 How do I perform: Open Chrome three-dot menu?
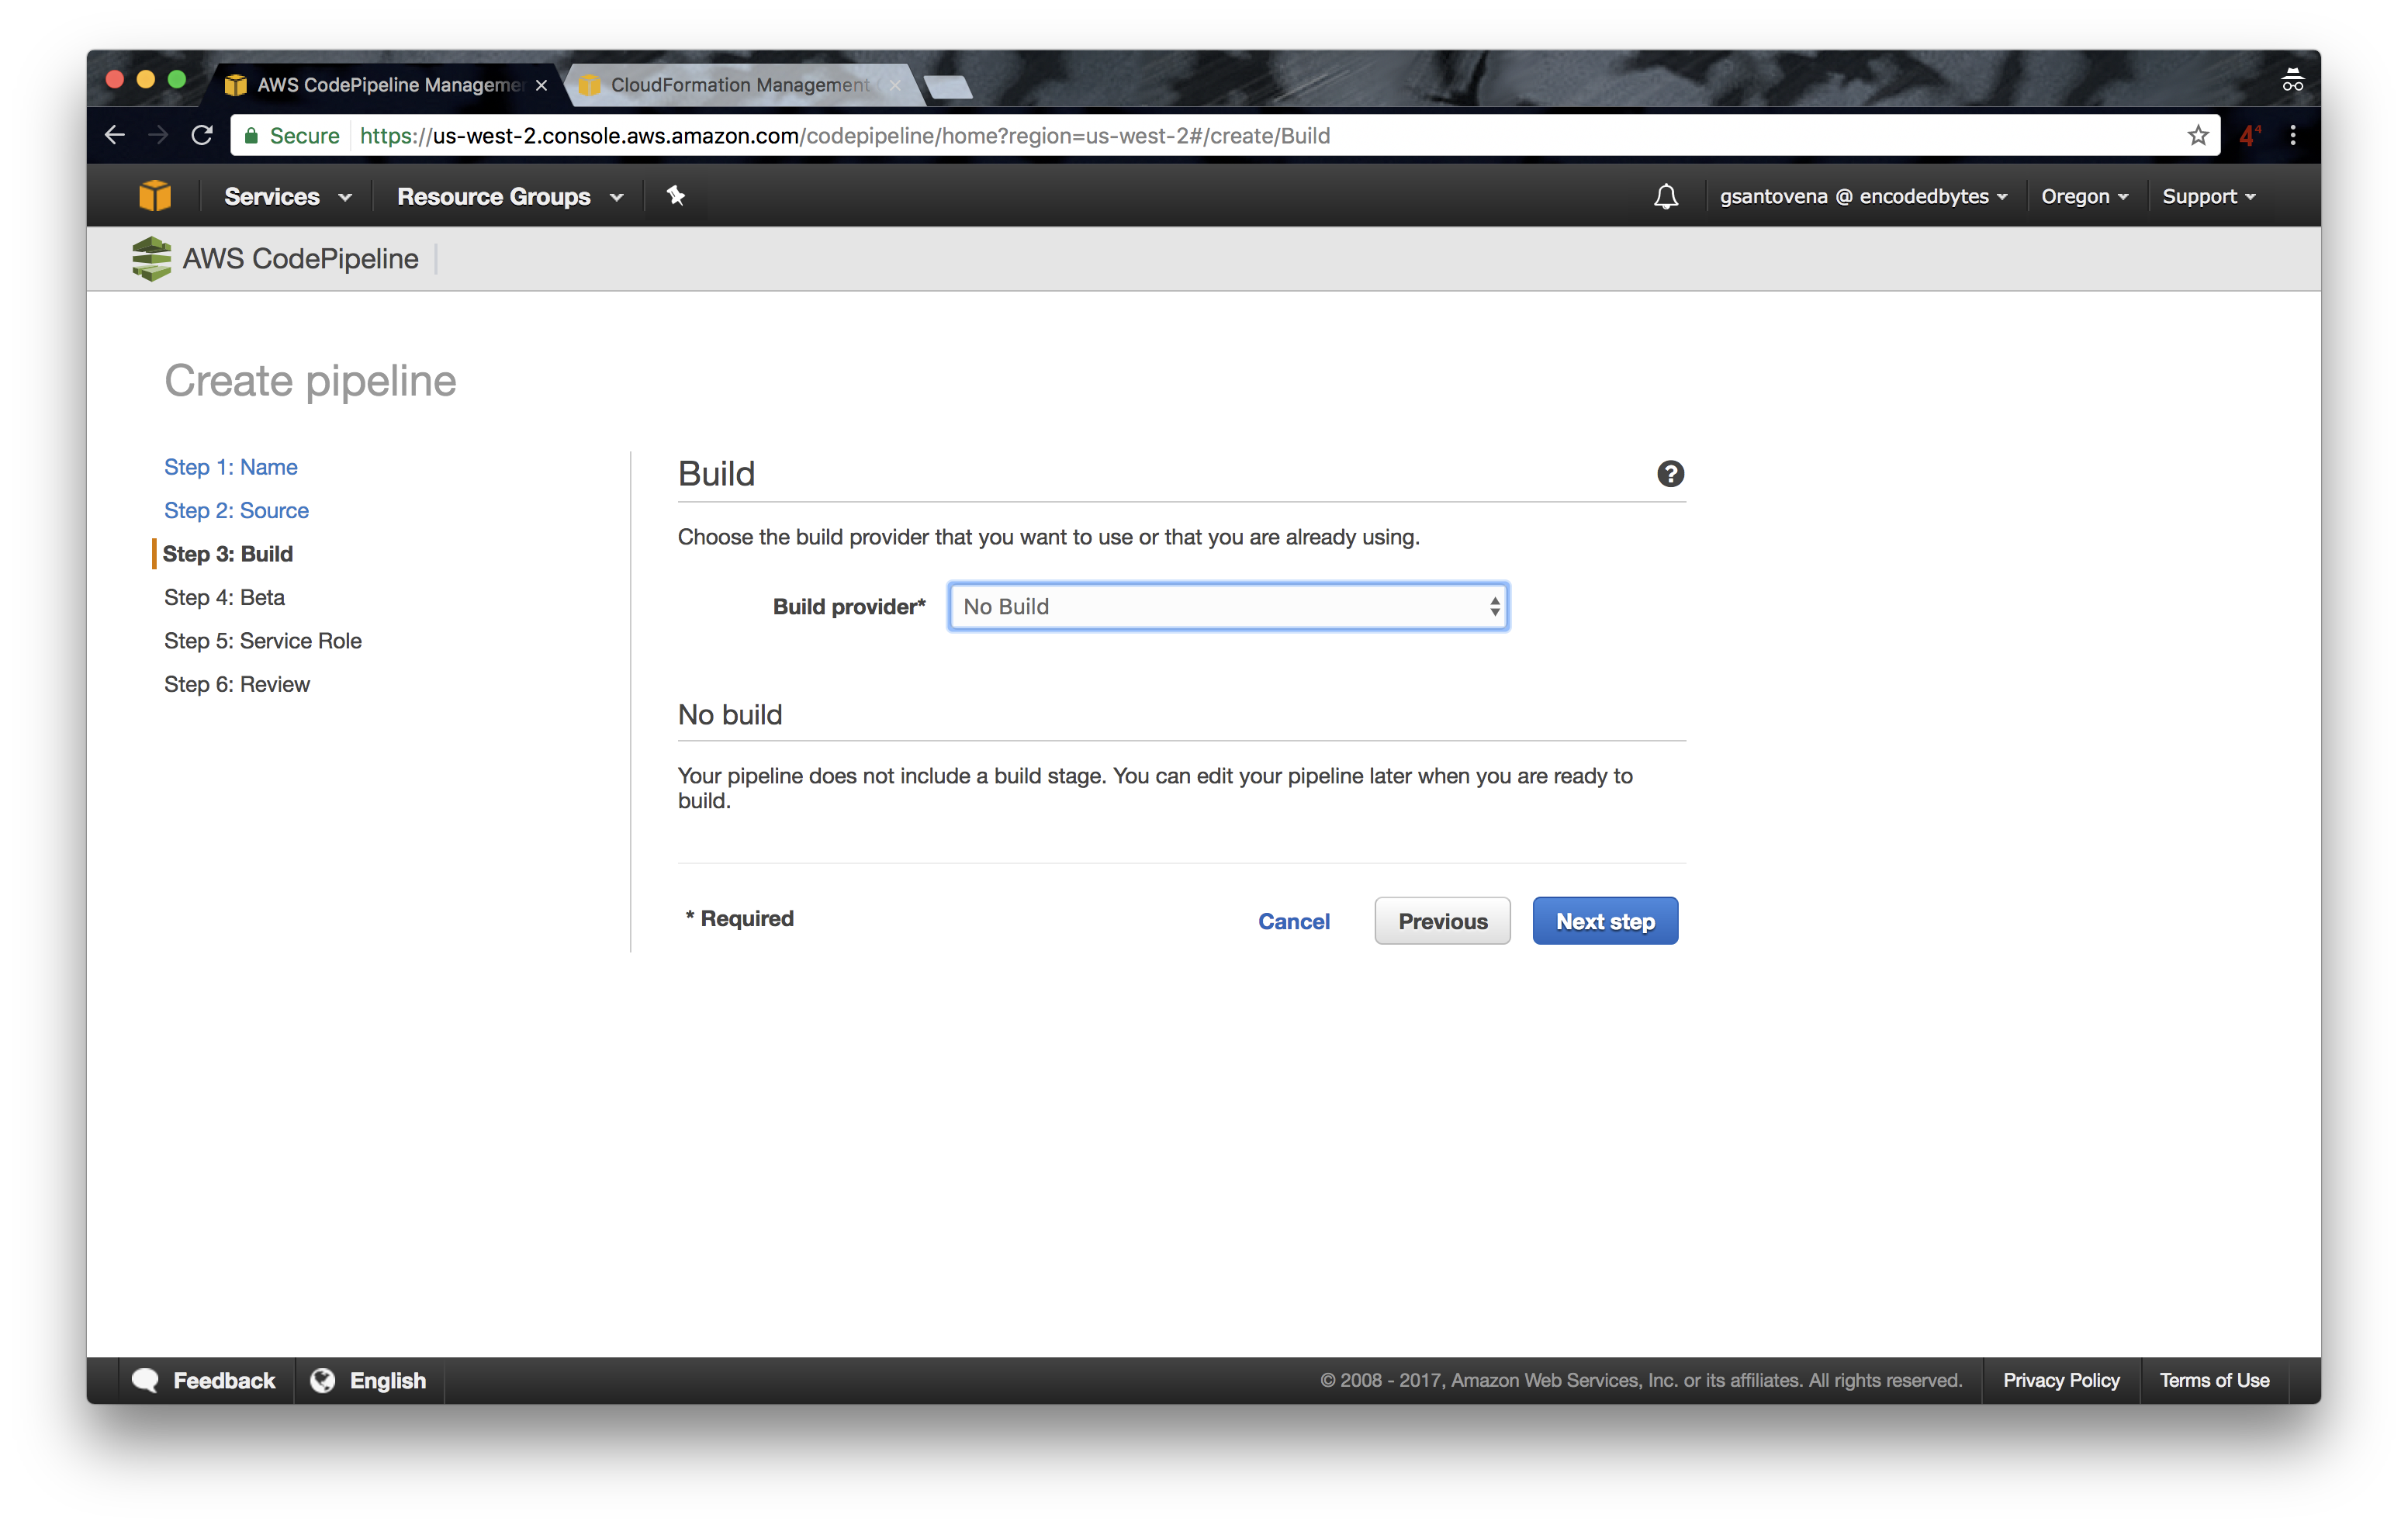[x=2293, y=136]
